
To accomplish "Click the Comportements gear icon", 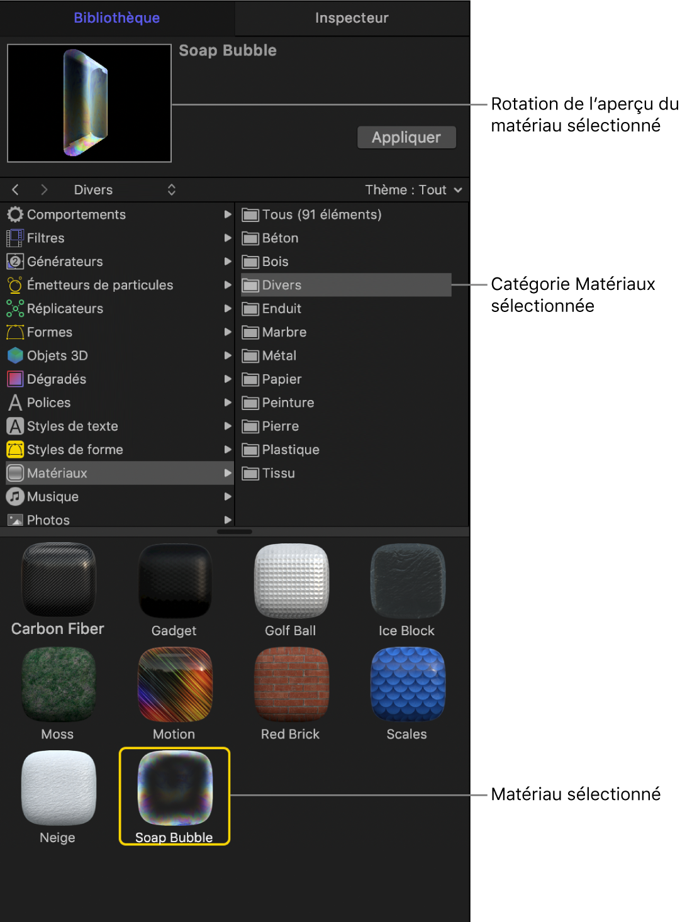I will (x=15, y=214).
